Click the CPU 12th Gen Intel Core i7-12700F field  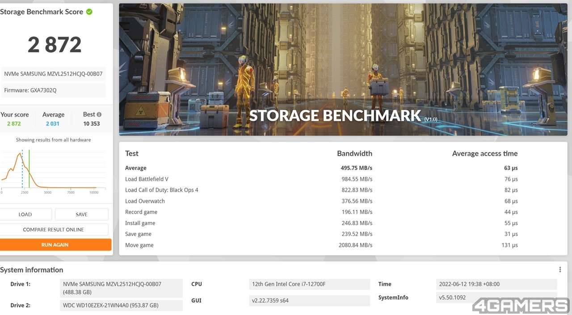click(310, 284)
